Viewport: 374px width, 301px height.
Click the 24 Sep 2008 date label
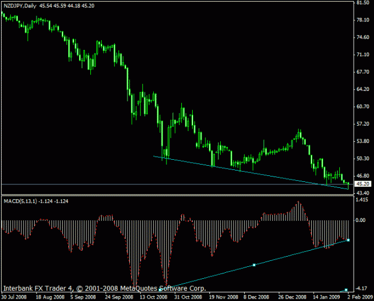(119, 297)
